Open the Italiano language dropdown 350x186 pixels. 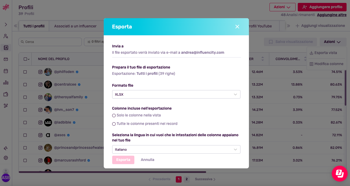176,149
